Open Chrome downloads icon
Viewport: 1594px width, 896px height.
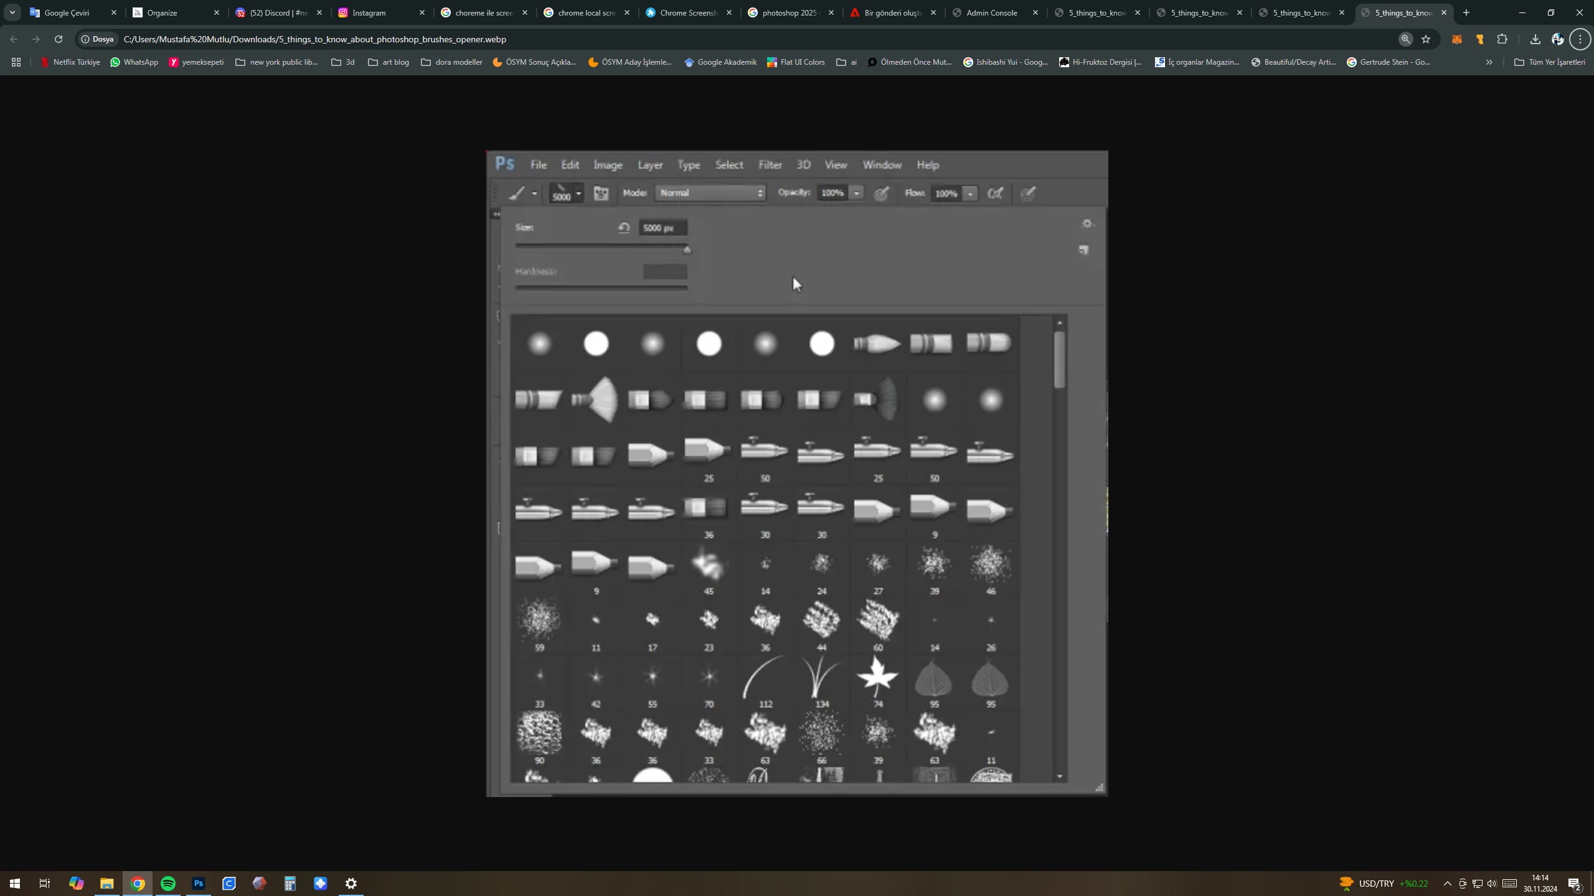point(1535,39)
